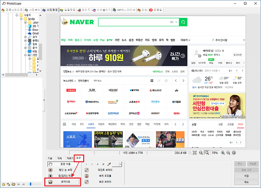Zoom in with the plus magnifier icon
The image size is (261, 188).
pos(223,153)
